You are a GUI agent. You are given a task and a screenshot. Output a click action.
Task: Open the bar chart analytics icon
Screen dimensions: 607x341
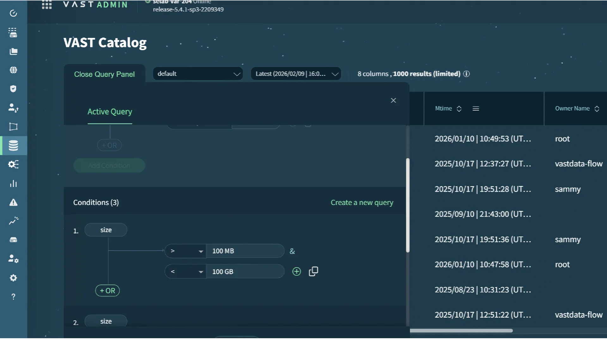pos(13,183)
